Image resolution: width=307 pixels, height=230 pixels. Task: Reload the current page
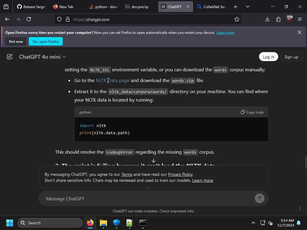point(29,19)
